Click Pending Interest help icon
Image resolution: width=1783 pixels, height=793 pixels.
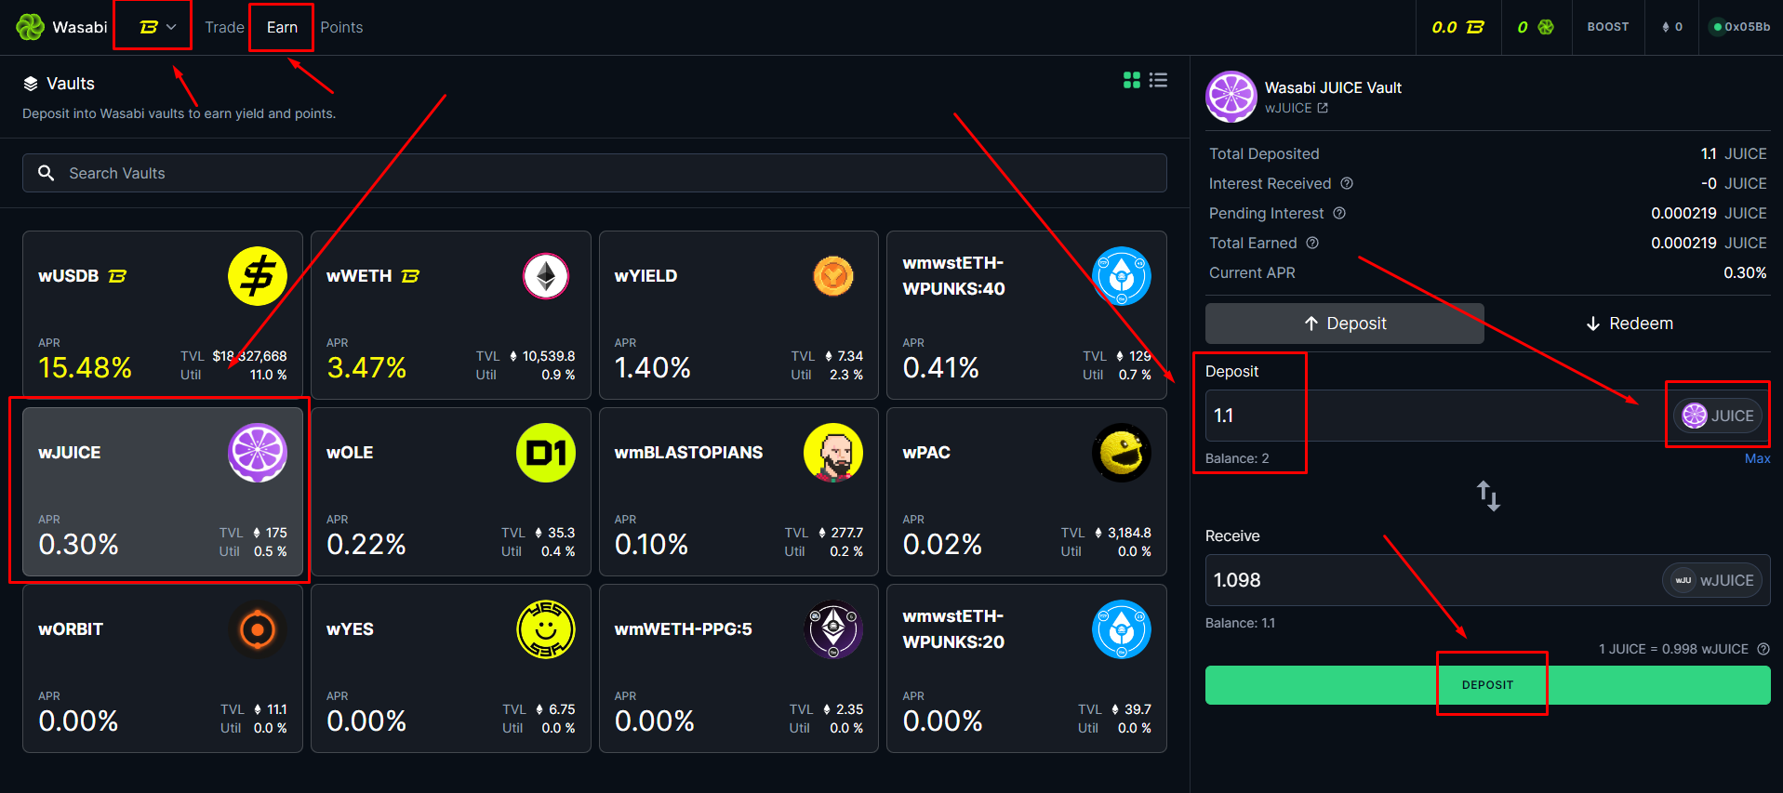coord(1339,213)
